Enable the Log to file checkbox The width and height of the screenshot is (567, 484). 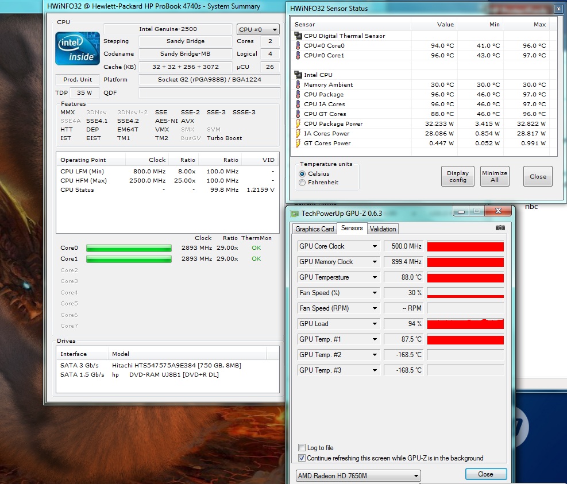pos(302,447)
